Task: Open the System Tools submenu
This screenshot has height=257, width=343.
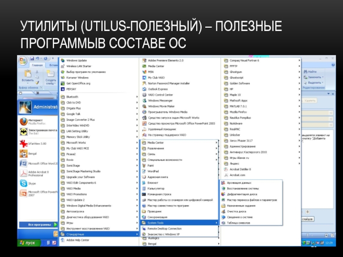Action: click(180, 223)
